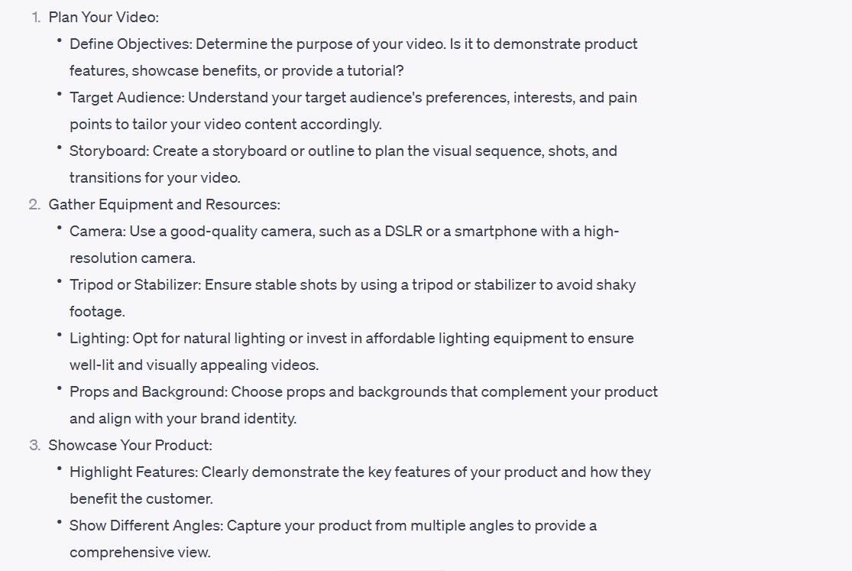Click the "Tripod or Stabilizer" bullet label

click(x=134, y=284)
